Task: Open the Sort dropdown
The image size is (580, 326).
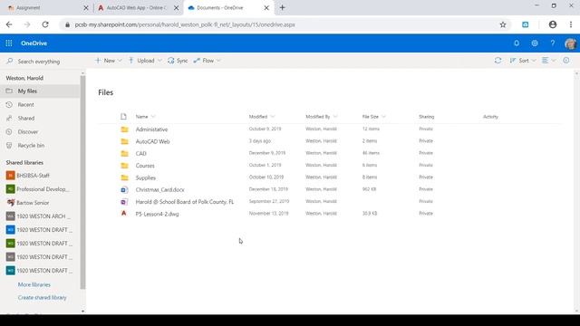Action: click(523, 61)
